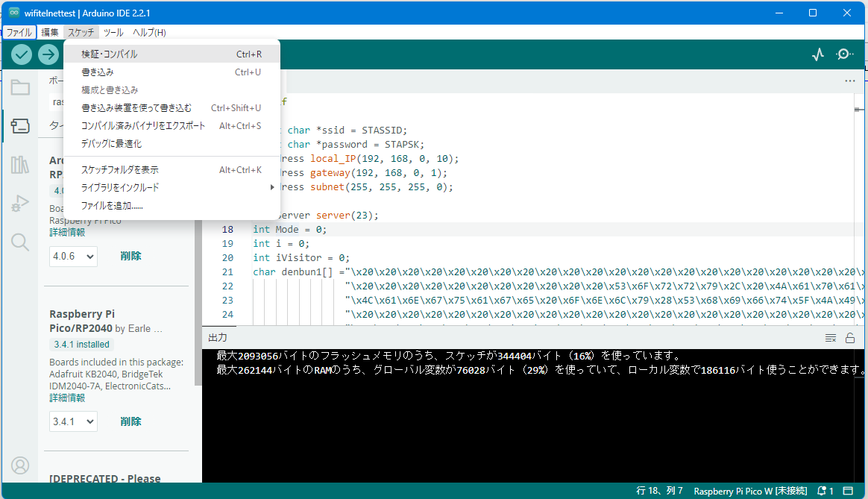Image resolution: width=868 pixels, height=499 pixels.
Task: Toggle the Boards Manager sidebar icon
Action: (x=20, y=126)
